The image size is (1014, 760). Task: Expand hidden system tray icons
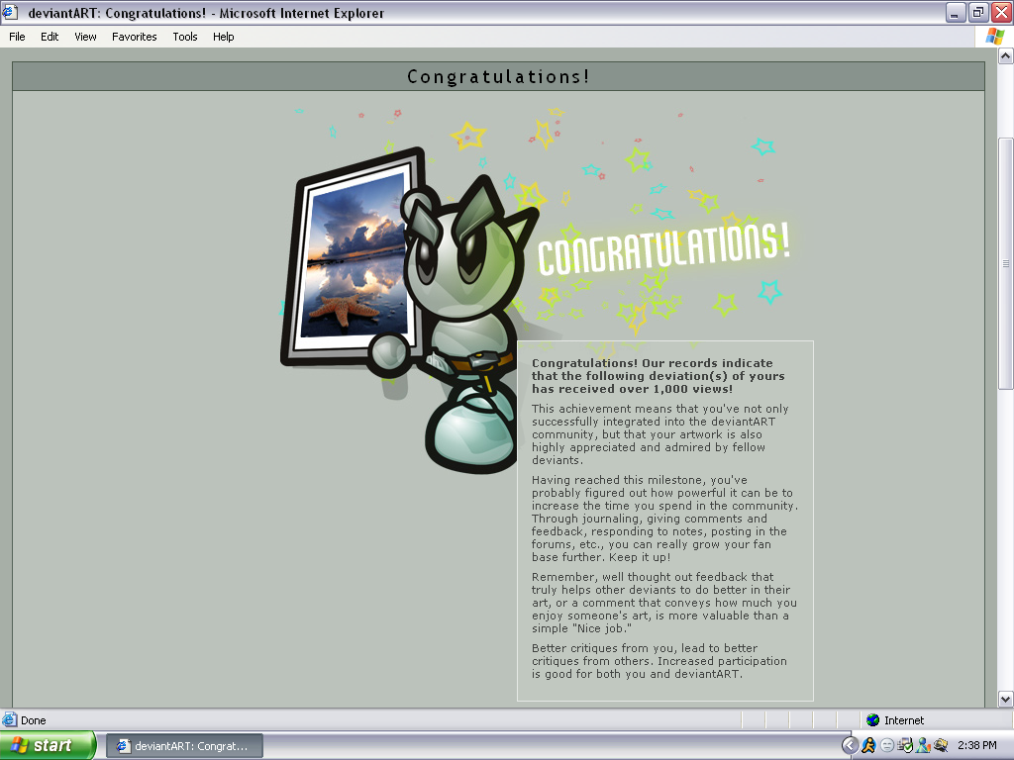click(850, 746)
